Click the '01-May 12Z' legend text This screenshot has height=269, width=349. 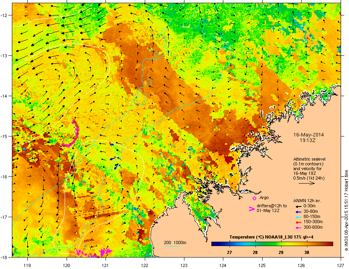click(268, 210)
